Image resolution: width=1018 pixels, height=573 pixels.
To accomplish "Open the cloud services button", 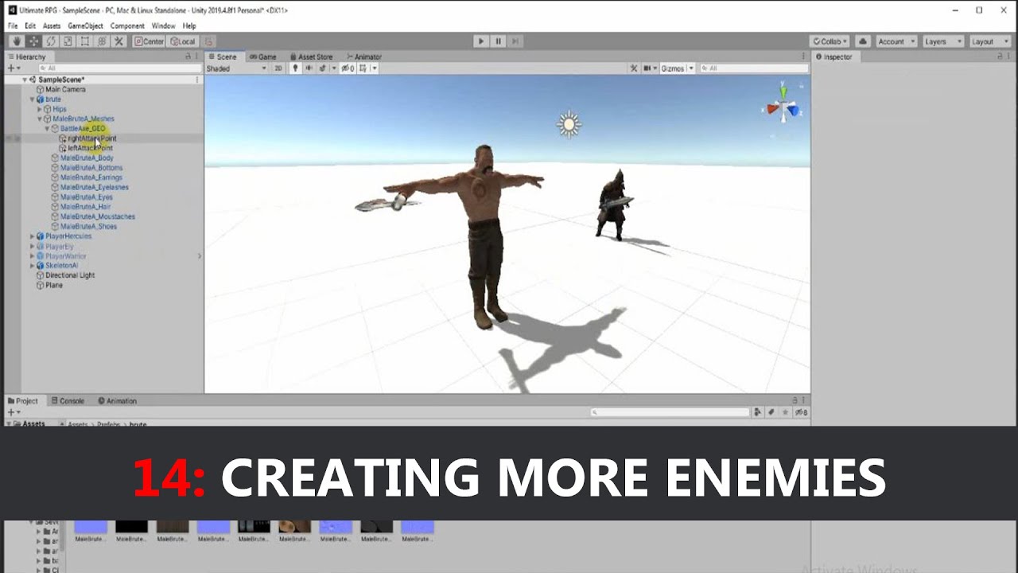I will tap(863, 41).
